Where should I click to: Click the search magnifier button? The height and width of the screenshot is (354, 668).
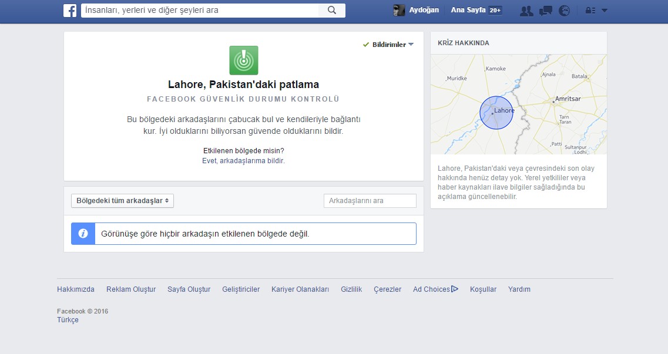point(332,10)
